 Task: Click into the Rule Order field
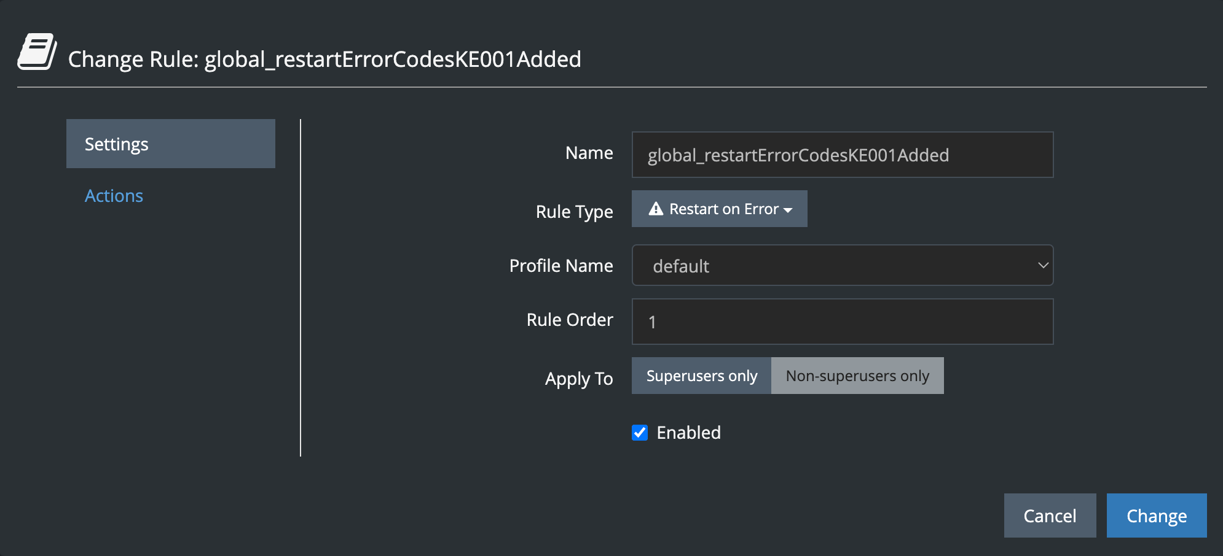pos(842,322)
